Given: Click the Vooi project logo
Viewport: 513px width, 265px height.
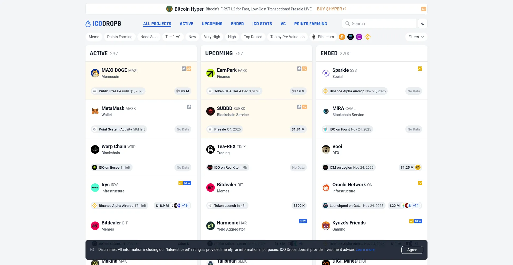Looking at the screenshot, I should click(326, 149).
